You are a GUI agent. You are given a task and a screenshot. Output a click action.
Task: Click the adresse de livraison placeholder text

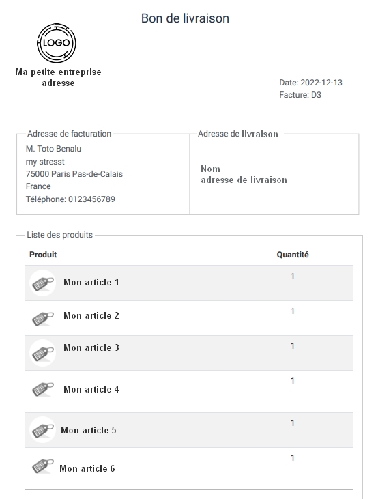(244, 180)
